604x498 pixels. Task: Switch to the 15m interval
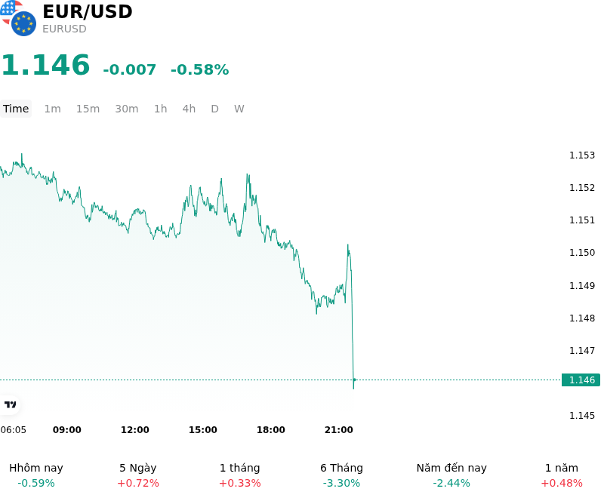88,109
